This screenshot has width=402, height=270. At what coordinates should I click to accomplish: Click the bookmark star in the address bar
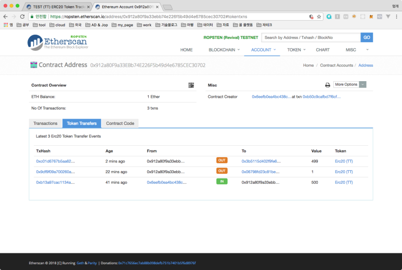tap(319, 17)
